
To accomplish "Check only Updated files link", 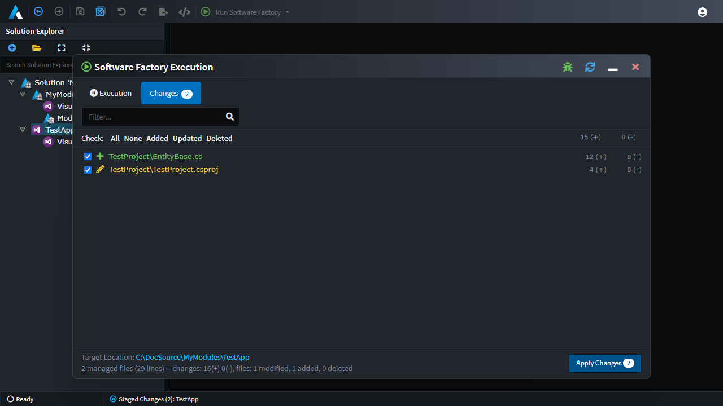I will pyautogui.click(x=187, y=138).
